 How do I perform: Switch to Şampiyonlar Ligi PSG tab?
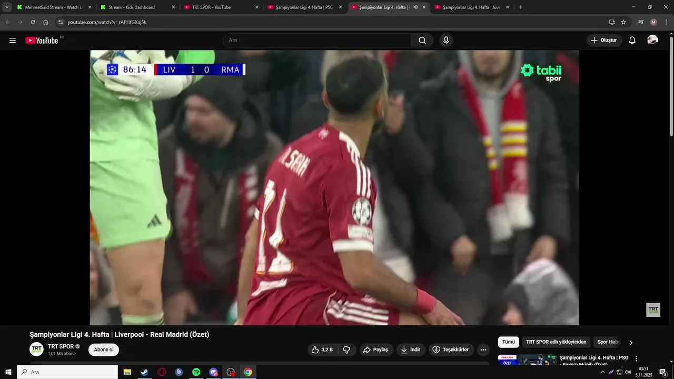tap(305, 7)
